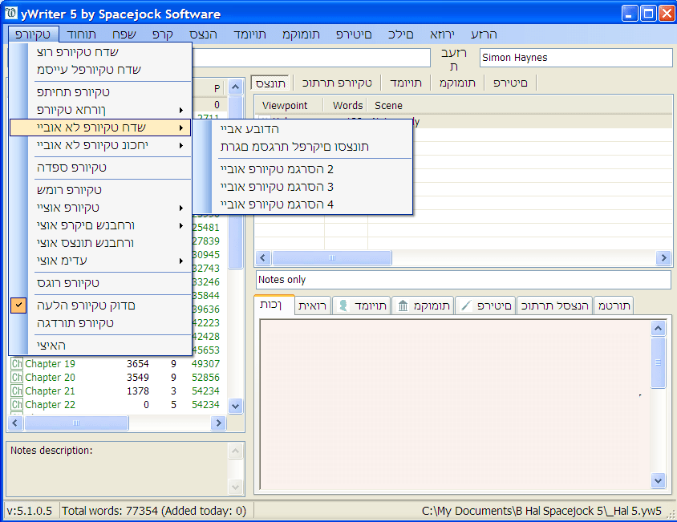Click inside the pink scene content editor
This screenshot has height=522, width=677.
(x=455, y=404)
